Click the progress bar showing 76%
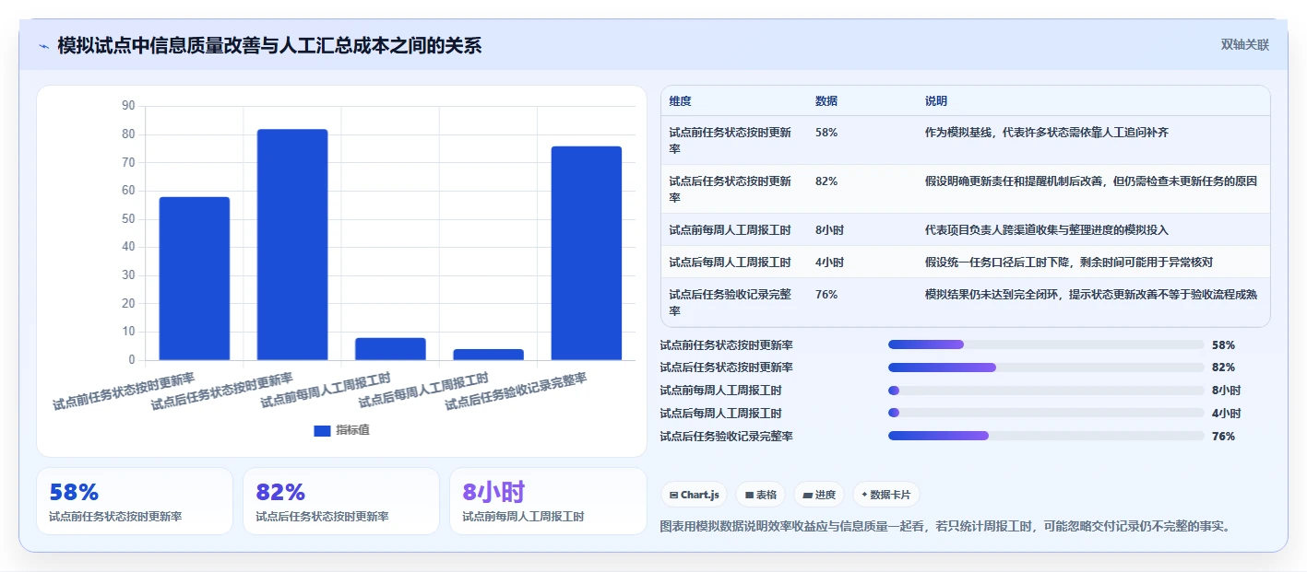Screen dimensions: 1307x572 coord(1046,437)
